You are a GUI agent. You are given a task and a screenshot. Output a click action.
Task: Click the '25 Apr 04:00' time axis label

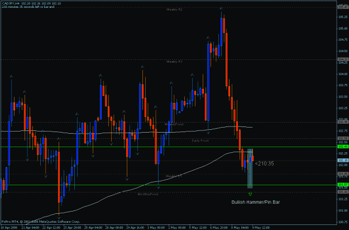click(93, 228)
